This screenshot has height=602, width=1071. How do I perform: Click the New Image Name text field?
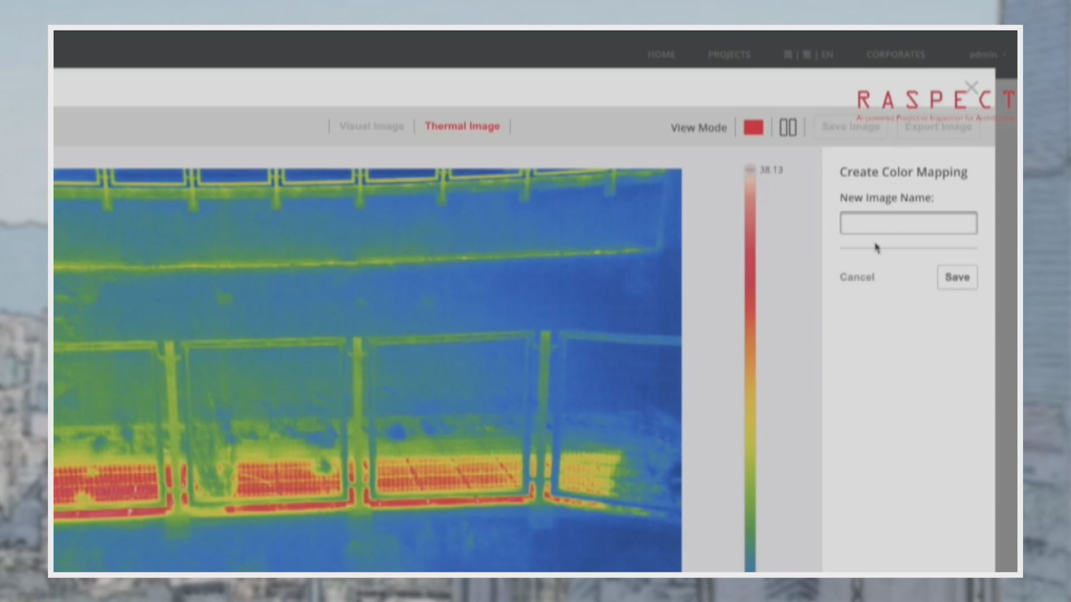pyautogui.click(x=908, y=224)
